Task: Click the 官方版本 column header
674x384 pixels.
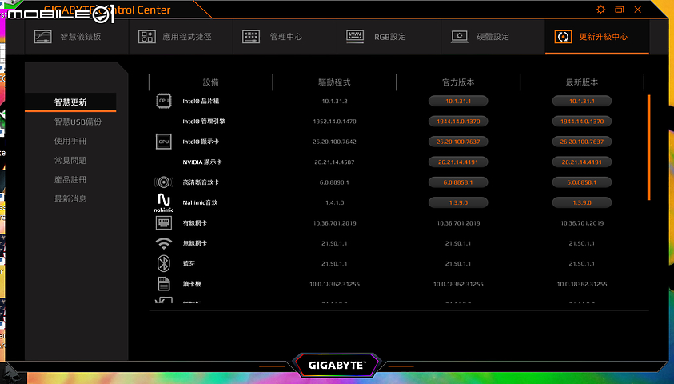Action: (x=458, y=82)
